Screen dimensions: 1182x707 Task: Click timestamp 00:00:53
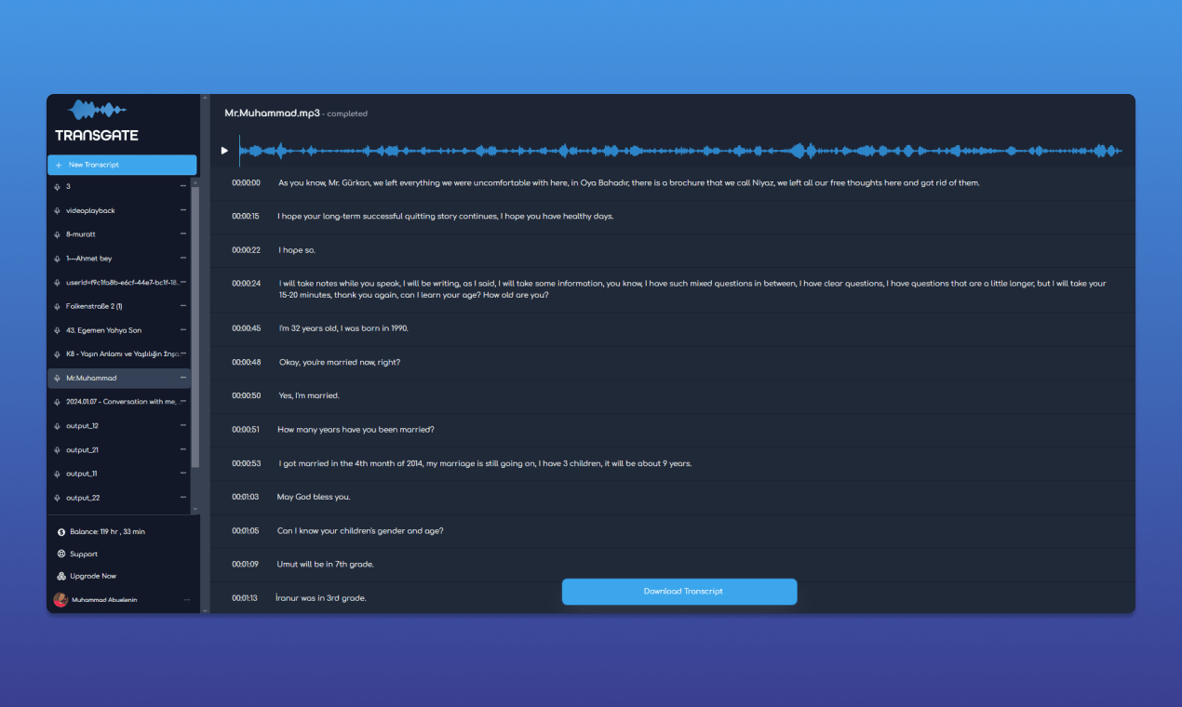[x=247, y=463]
